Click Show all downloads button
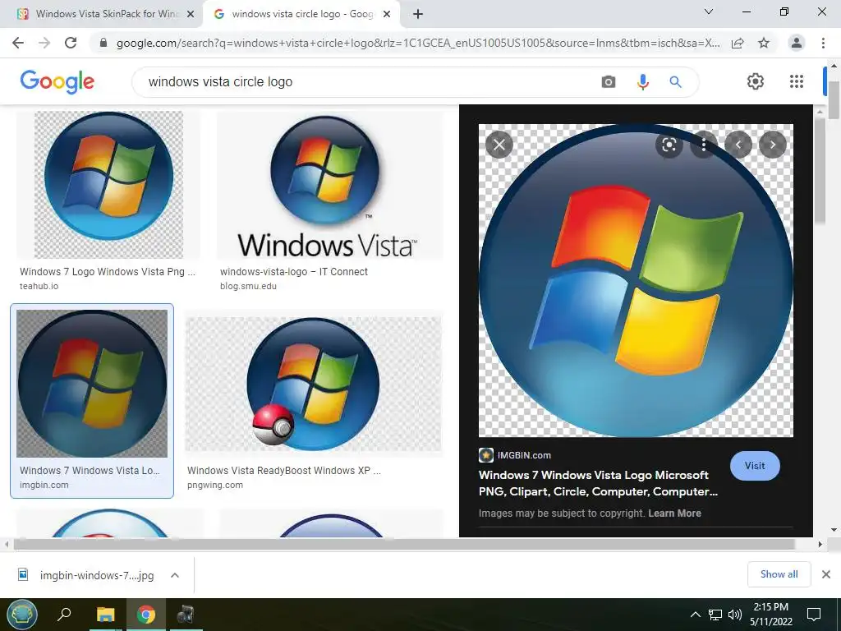 779,574
